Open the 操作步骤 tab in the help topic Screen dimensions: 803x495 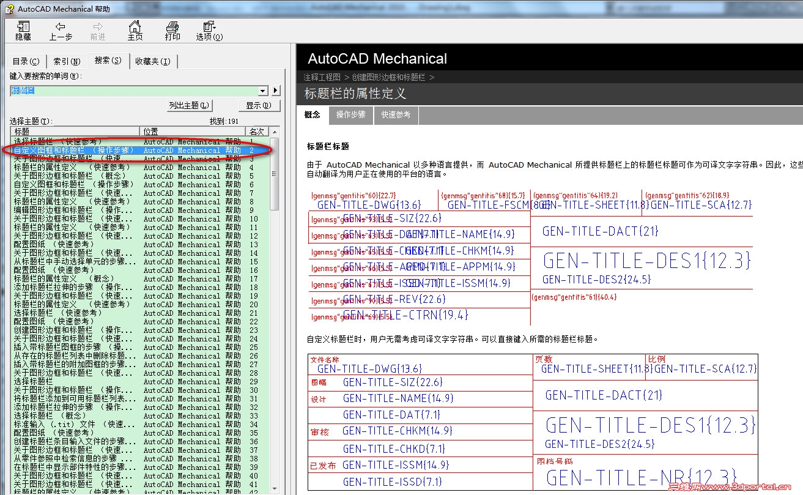pyautogui.click(x=351, y=114)
